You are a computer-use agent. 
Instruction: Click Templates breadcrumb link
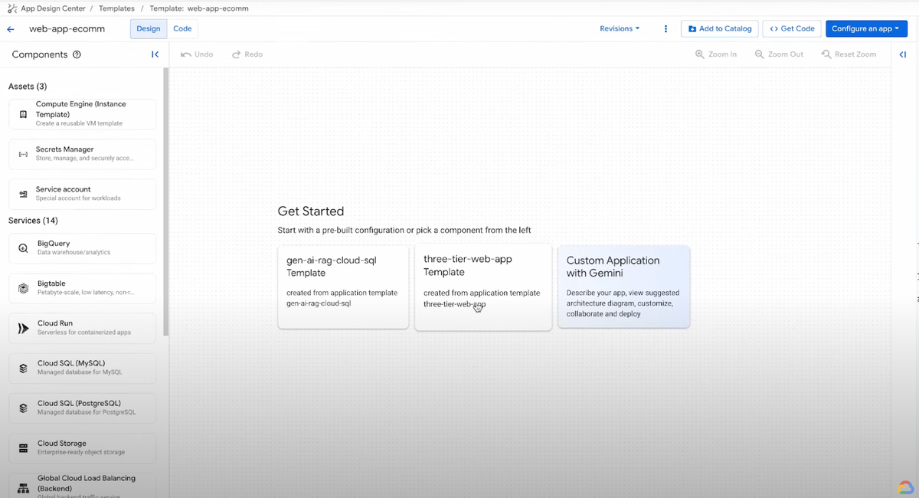tap(115, 8)
